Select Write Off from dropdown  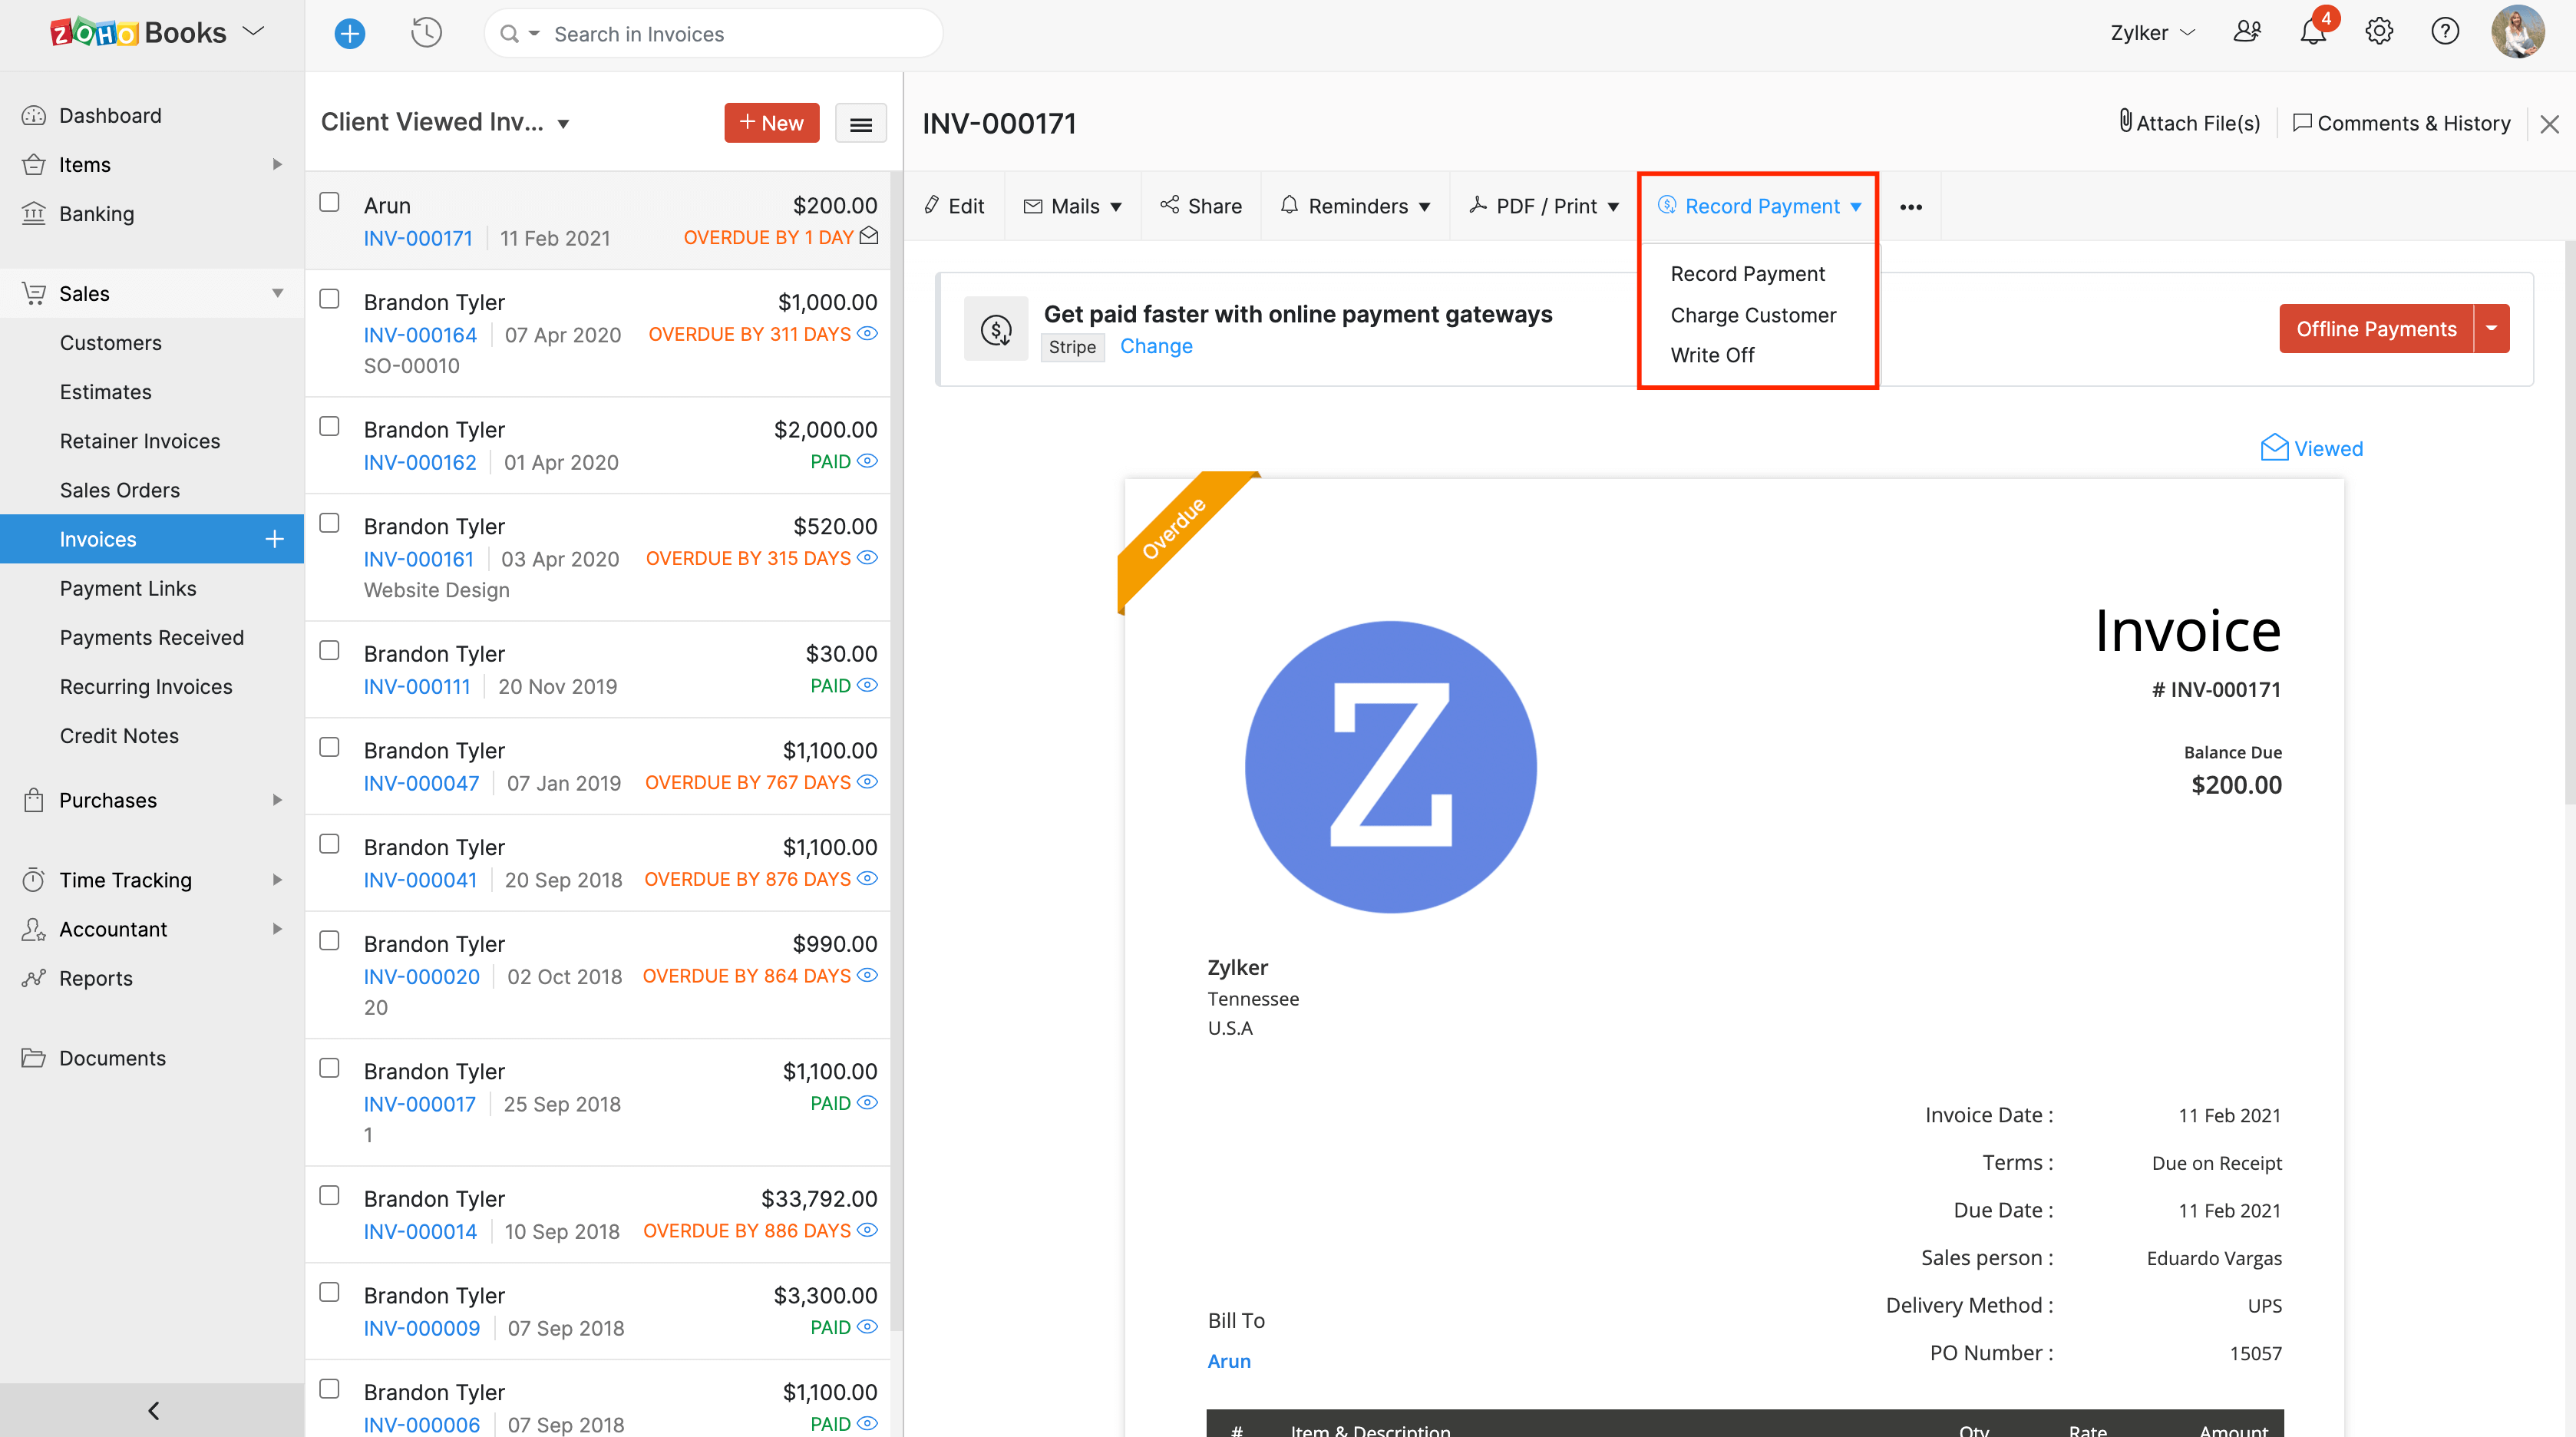(1711, 354)
